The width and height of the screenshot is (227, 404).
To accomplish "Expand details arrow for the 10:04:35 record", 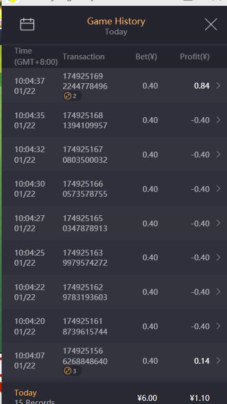I will (x=218, y=120).
